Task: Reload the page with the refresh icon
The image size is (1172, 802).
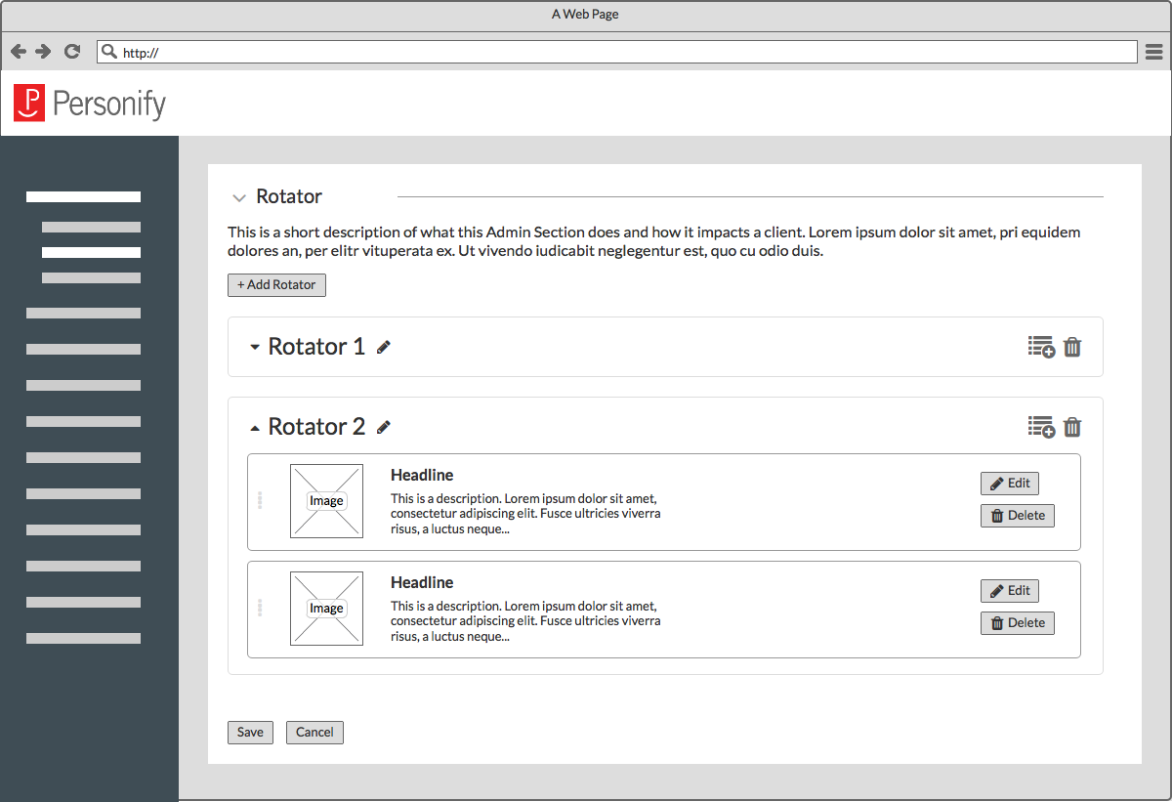Action: coord(71,52)
